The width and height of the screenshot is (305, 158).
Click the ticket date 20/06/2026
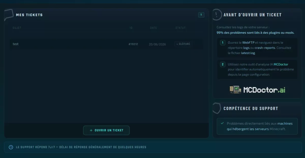point(157,44)
